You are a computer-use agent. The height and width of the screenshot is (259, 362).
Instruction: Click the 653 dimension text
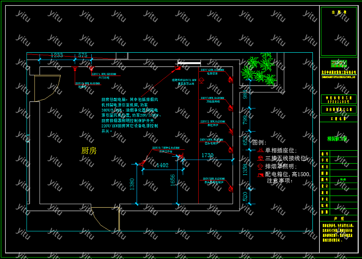point(245,140)
